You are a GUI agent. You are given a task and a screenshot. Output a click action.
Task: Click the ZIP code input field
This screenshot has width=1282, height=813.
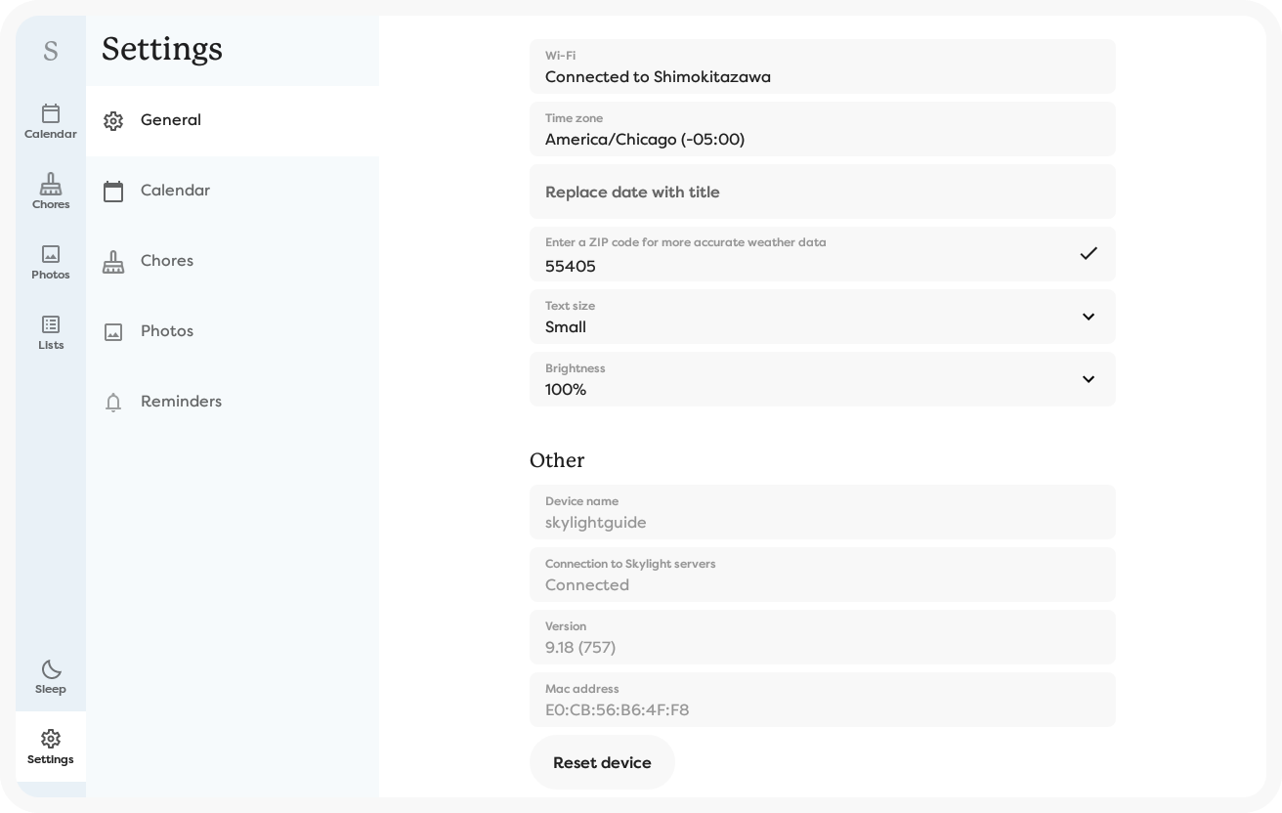801,265
